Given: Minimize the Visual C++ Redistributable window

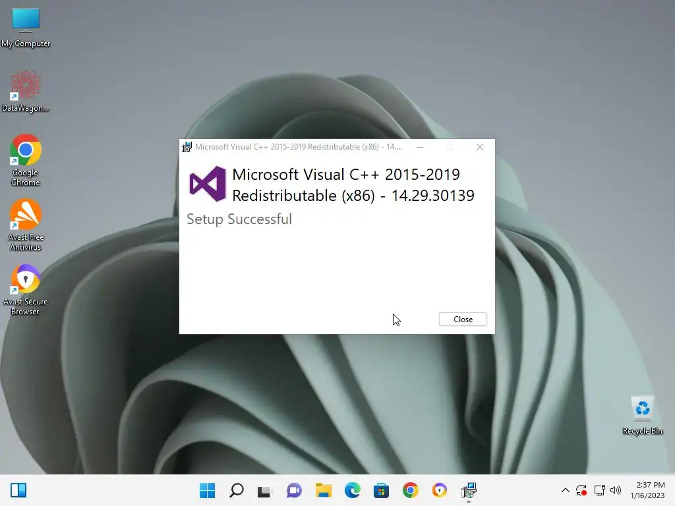Looking at the screenshot, I should (x=420, y=147).
